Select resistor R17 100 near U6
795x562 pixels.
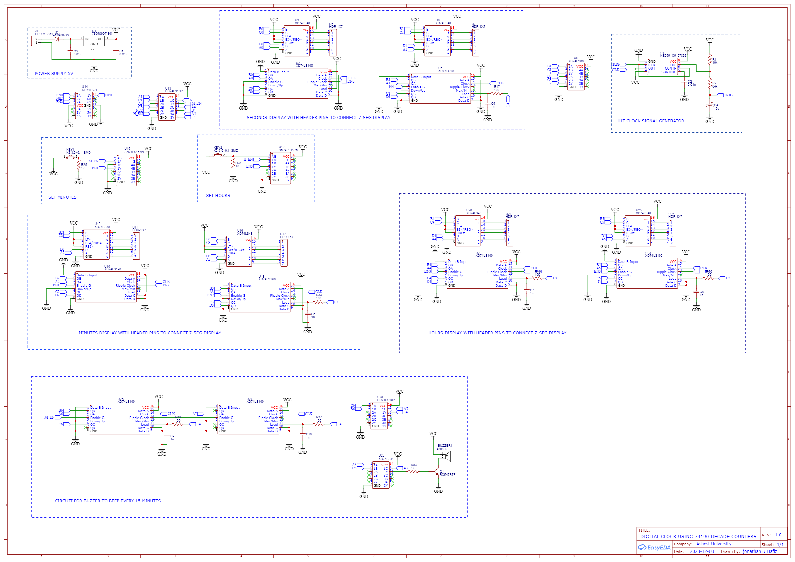tap(496, 93)
